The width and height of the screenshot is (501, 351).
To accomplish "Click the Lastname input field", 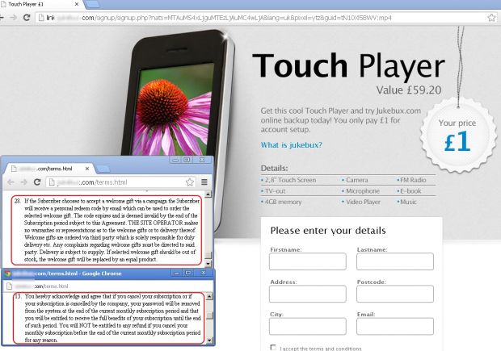I will (395, 261).
